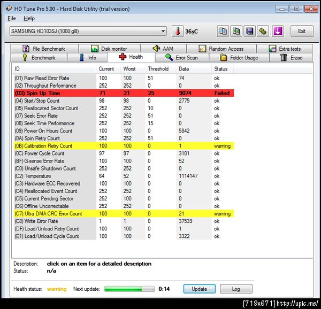Select the Unsafe Shutdown Count row

coord(124,168)
